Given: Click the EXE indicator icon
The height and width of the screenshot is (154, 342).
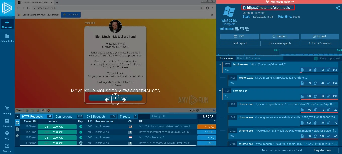Looking at the screenshot, I should (242, 29).
